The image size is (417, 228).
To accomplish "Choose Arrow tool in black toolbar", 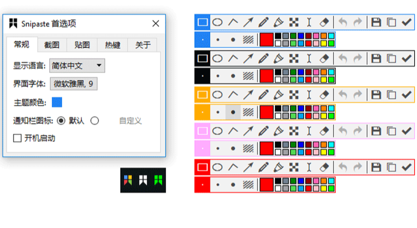I will (x=248, y=58).
